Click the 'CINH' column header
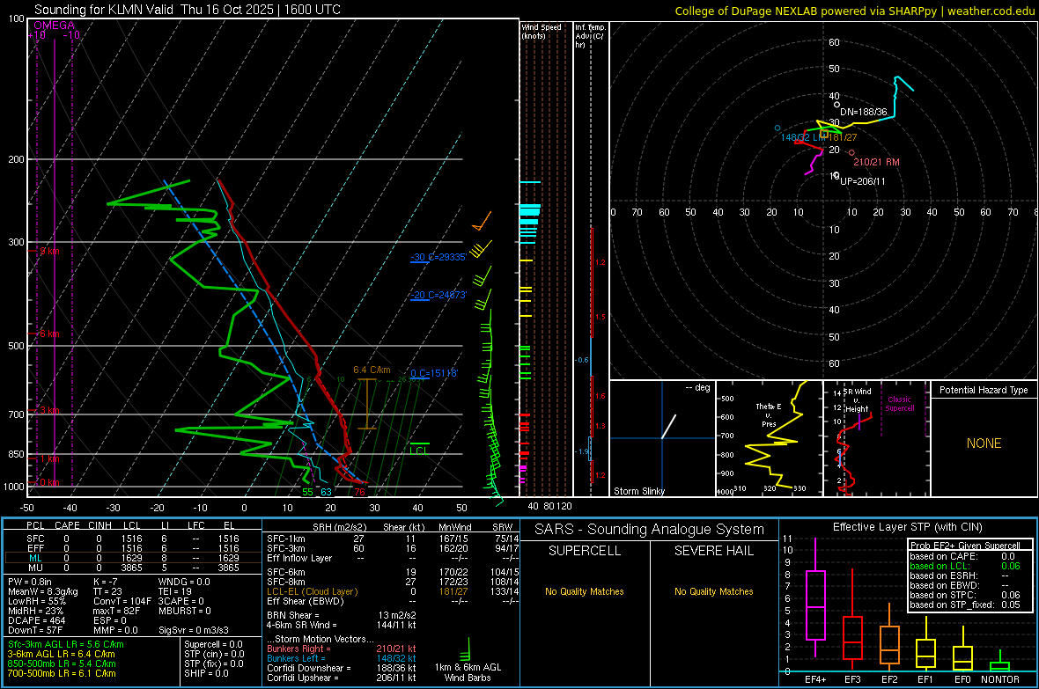1039x689 pixels. 100,525
